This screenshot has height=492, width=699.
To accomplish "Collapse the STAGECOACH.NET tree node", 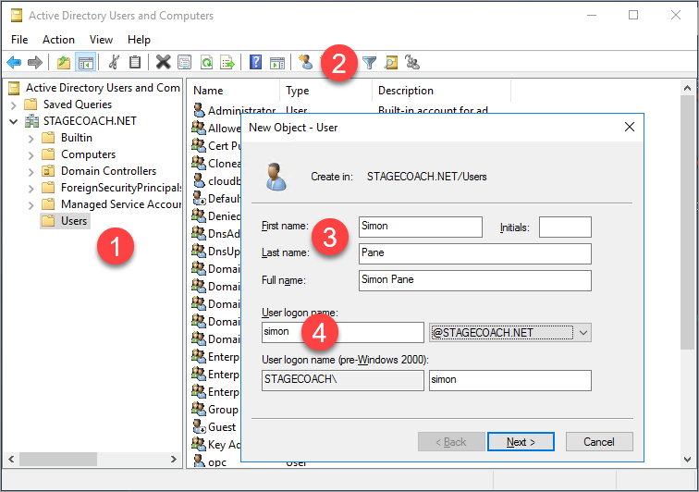I will [14, 121].
